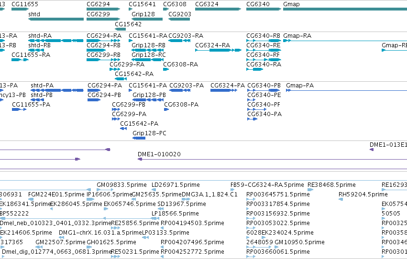
Task: Select the CG6324 gene bar
Action: (218, 9)
